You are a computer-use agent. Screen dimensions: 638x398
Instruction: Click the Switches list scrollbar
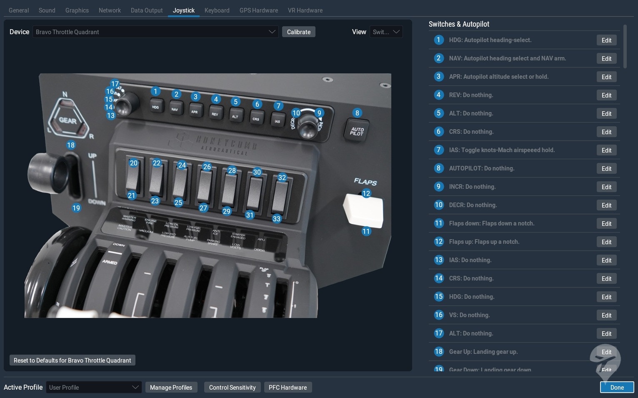(x=625, y=46)
